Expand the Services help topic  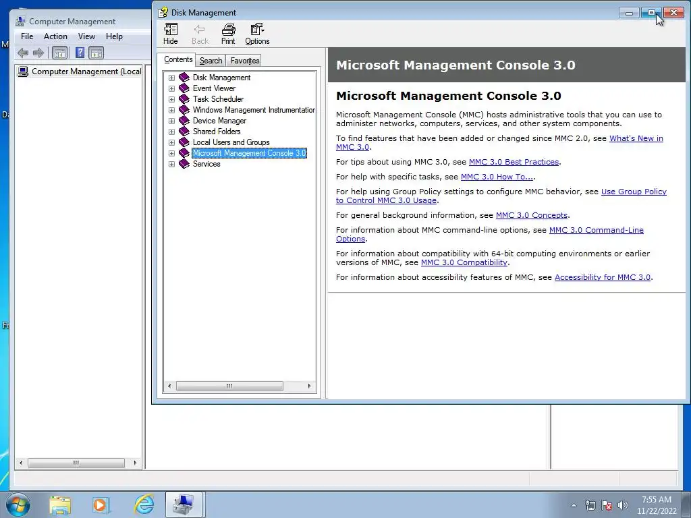coord(171,165)
